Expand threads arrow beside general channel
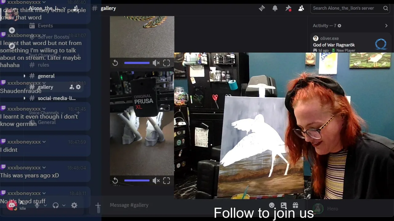394x221 pixels. [x=24, y=76]
